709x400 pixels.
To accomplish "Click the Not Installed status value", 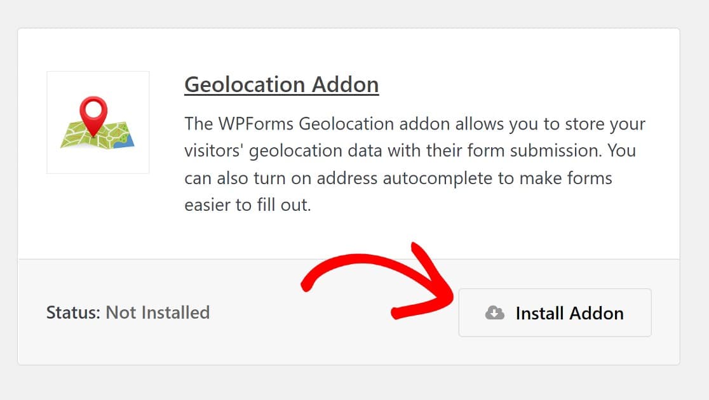I will [x=158, y=312].
